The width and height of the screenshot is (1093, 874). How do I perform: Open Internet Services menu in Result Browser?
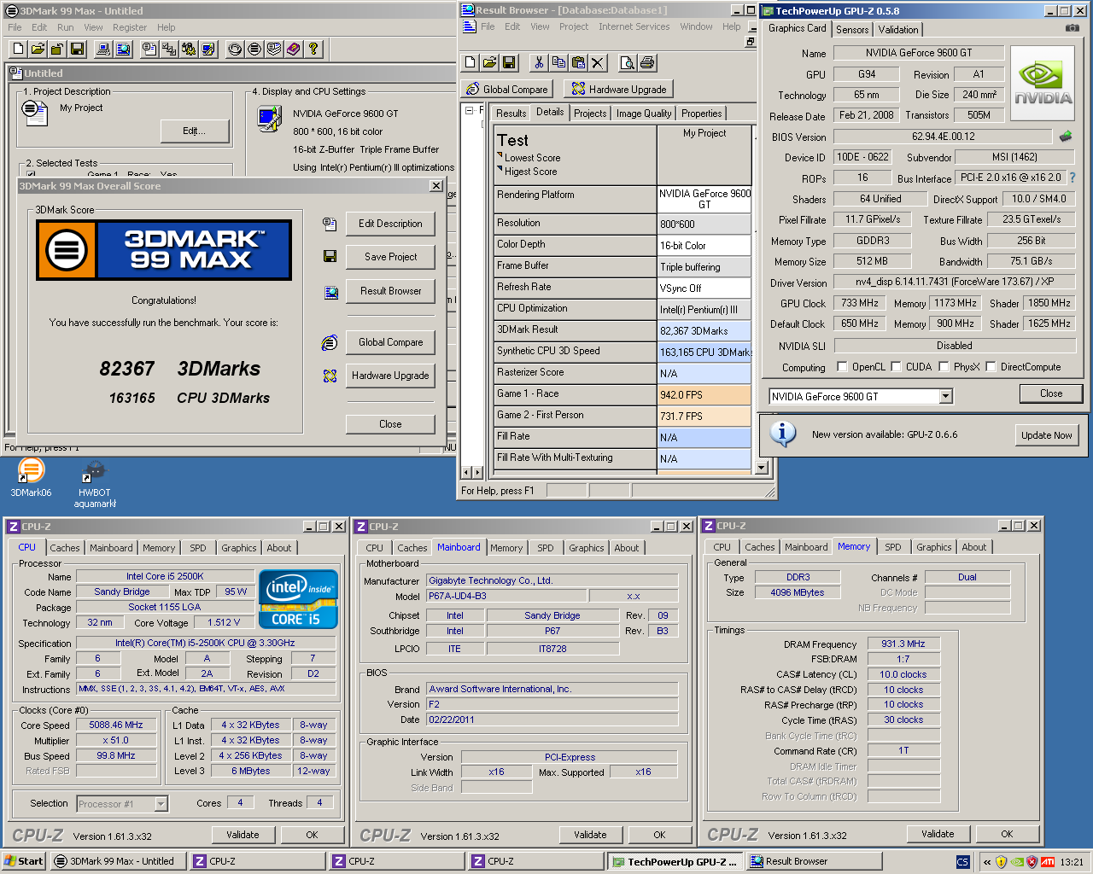634,26
